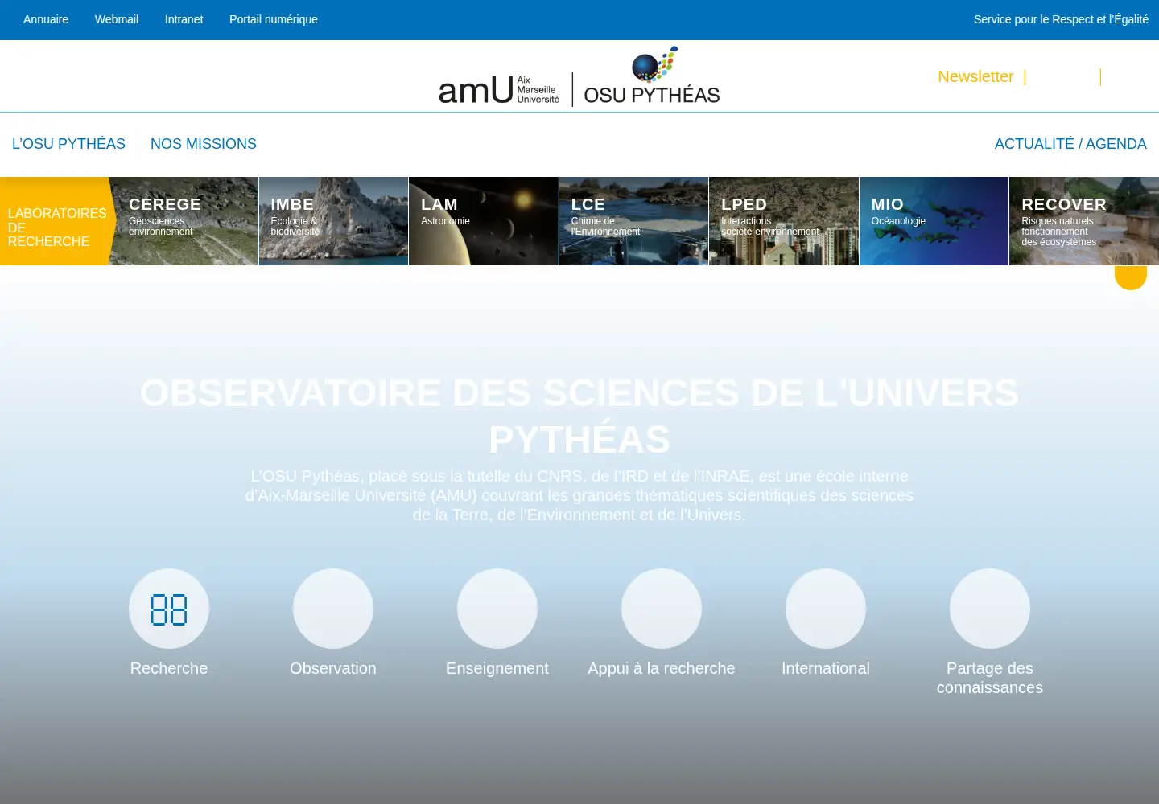This screenshot has width=1159, height=804.
Task: Click the International label text
Action: pos(826,668)
